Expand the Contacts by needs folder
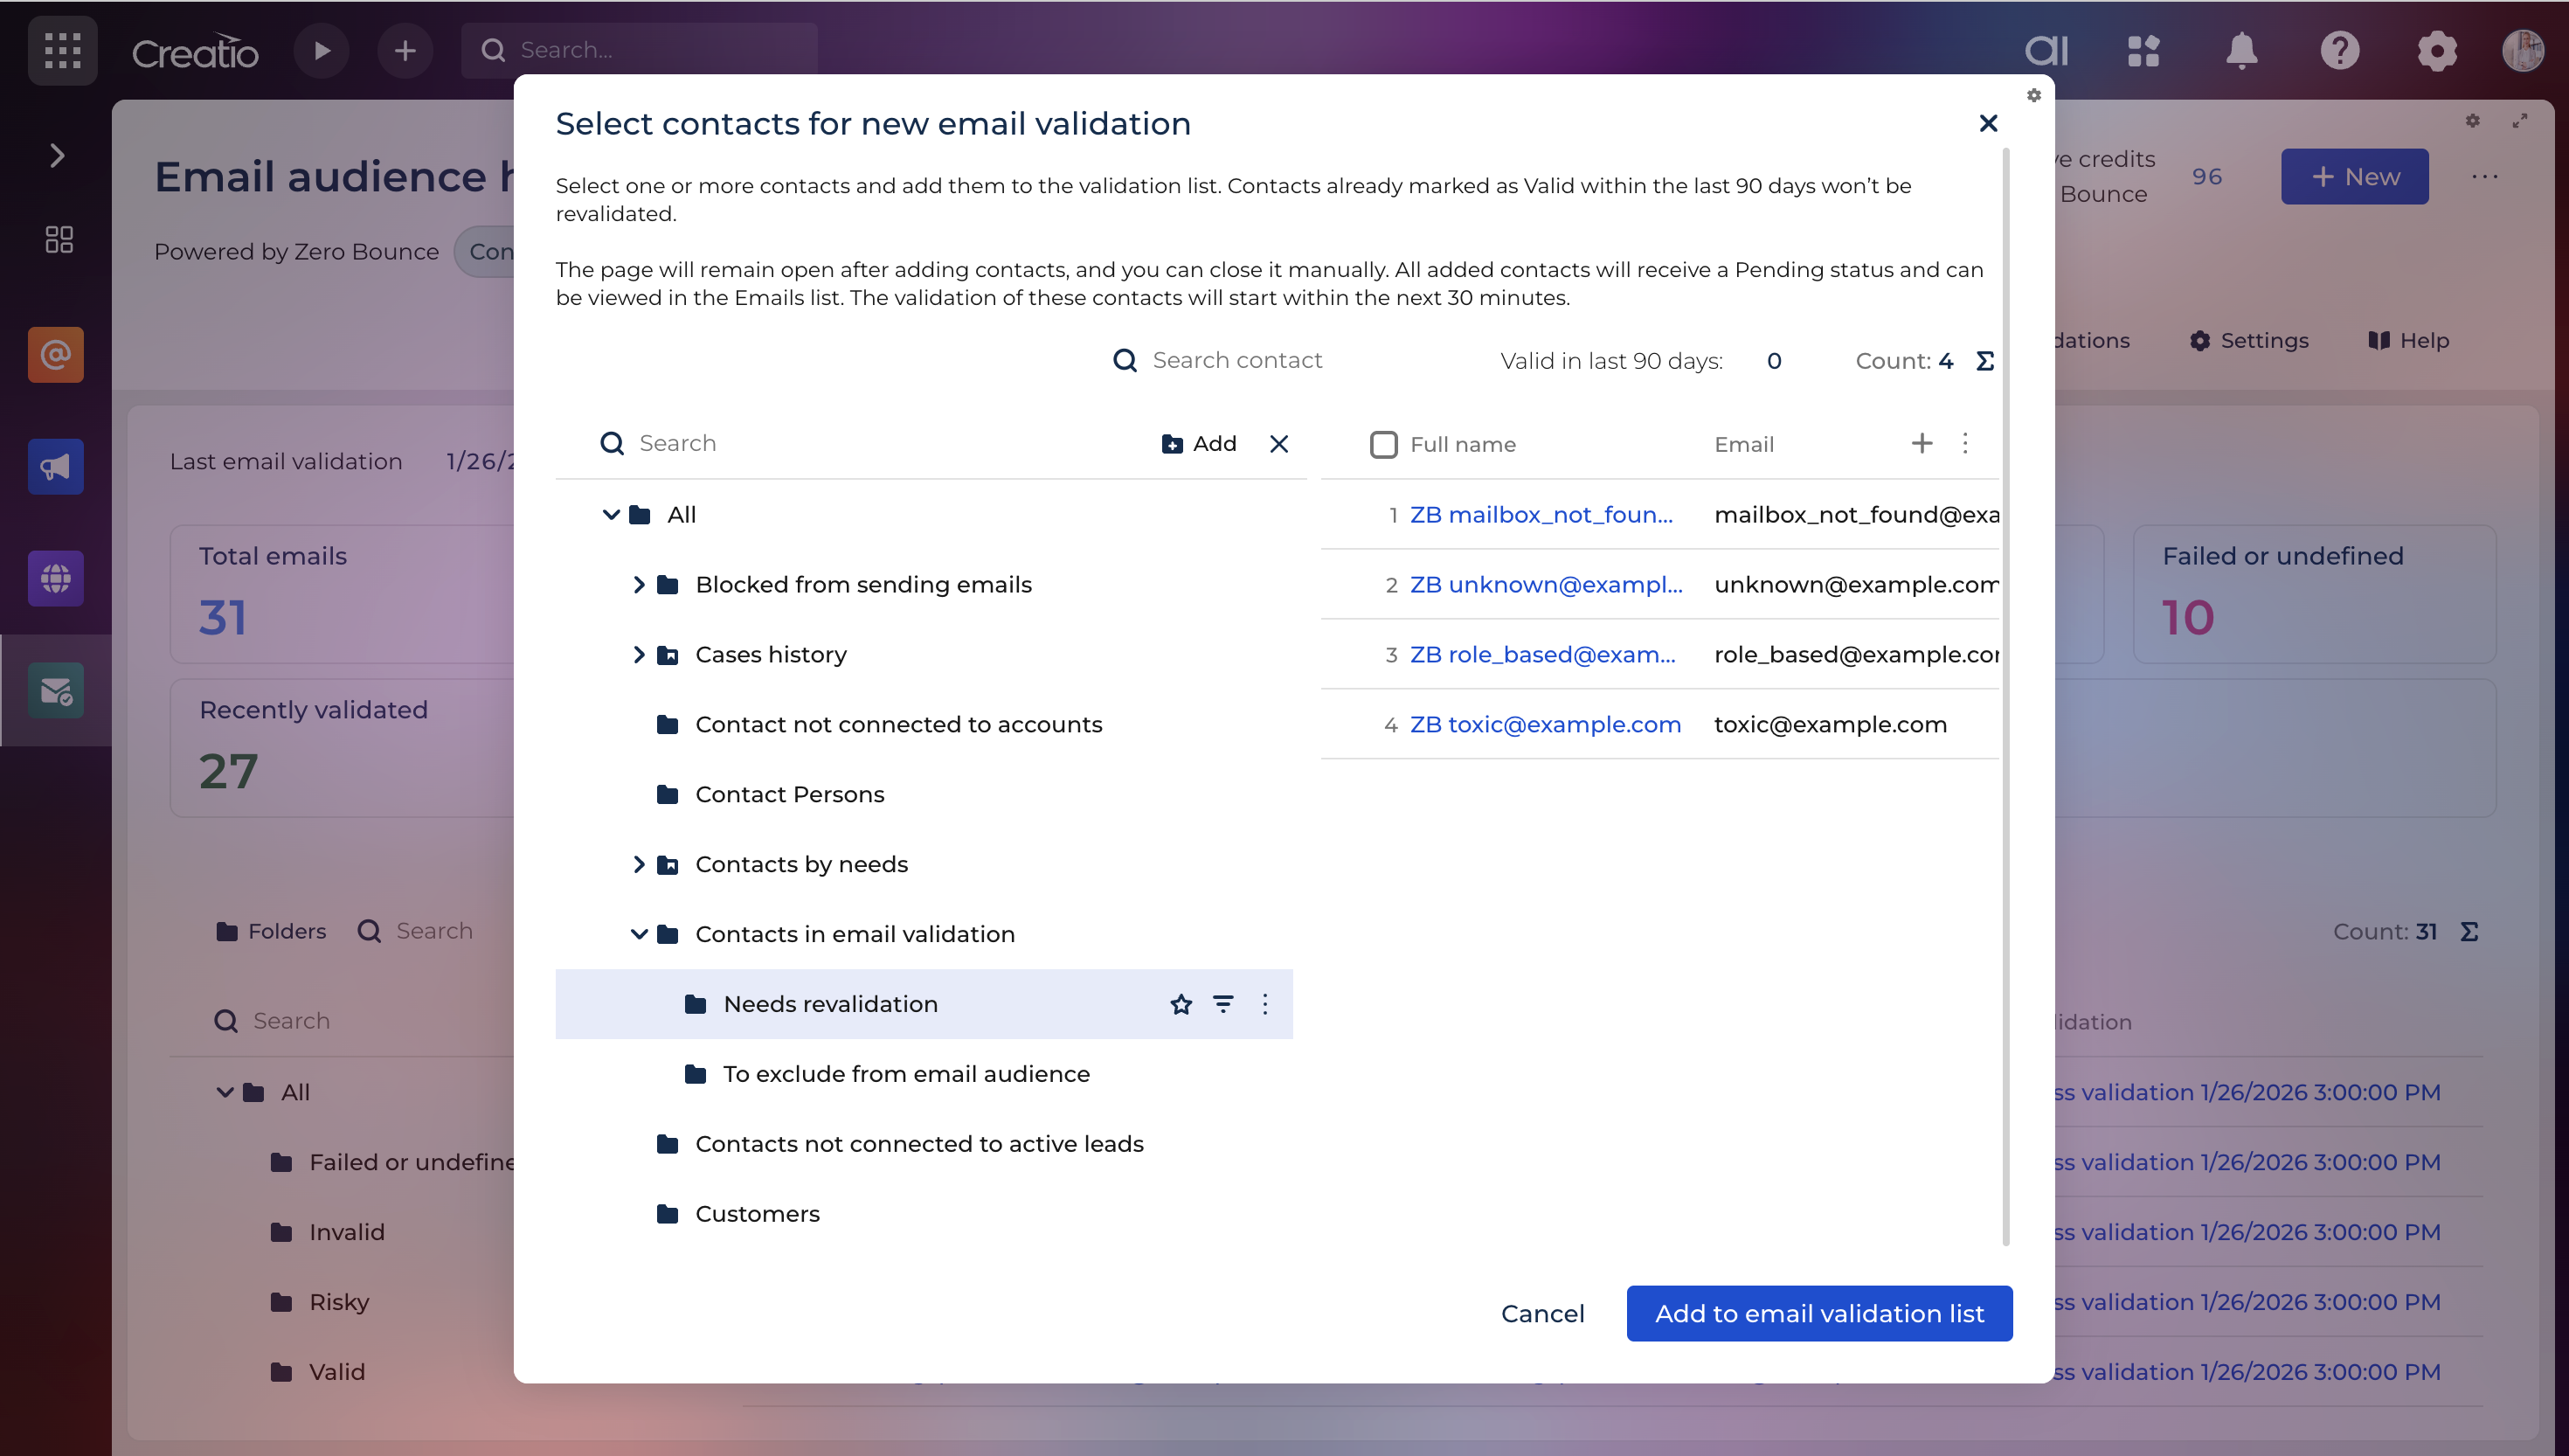 click(639, 864)
